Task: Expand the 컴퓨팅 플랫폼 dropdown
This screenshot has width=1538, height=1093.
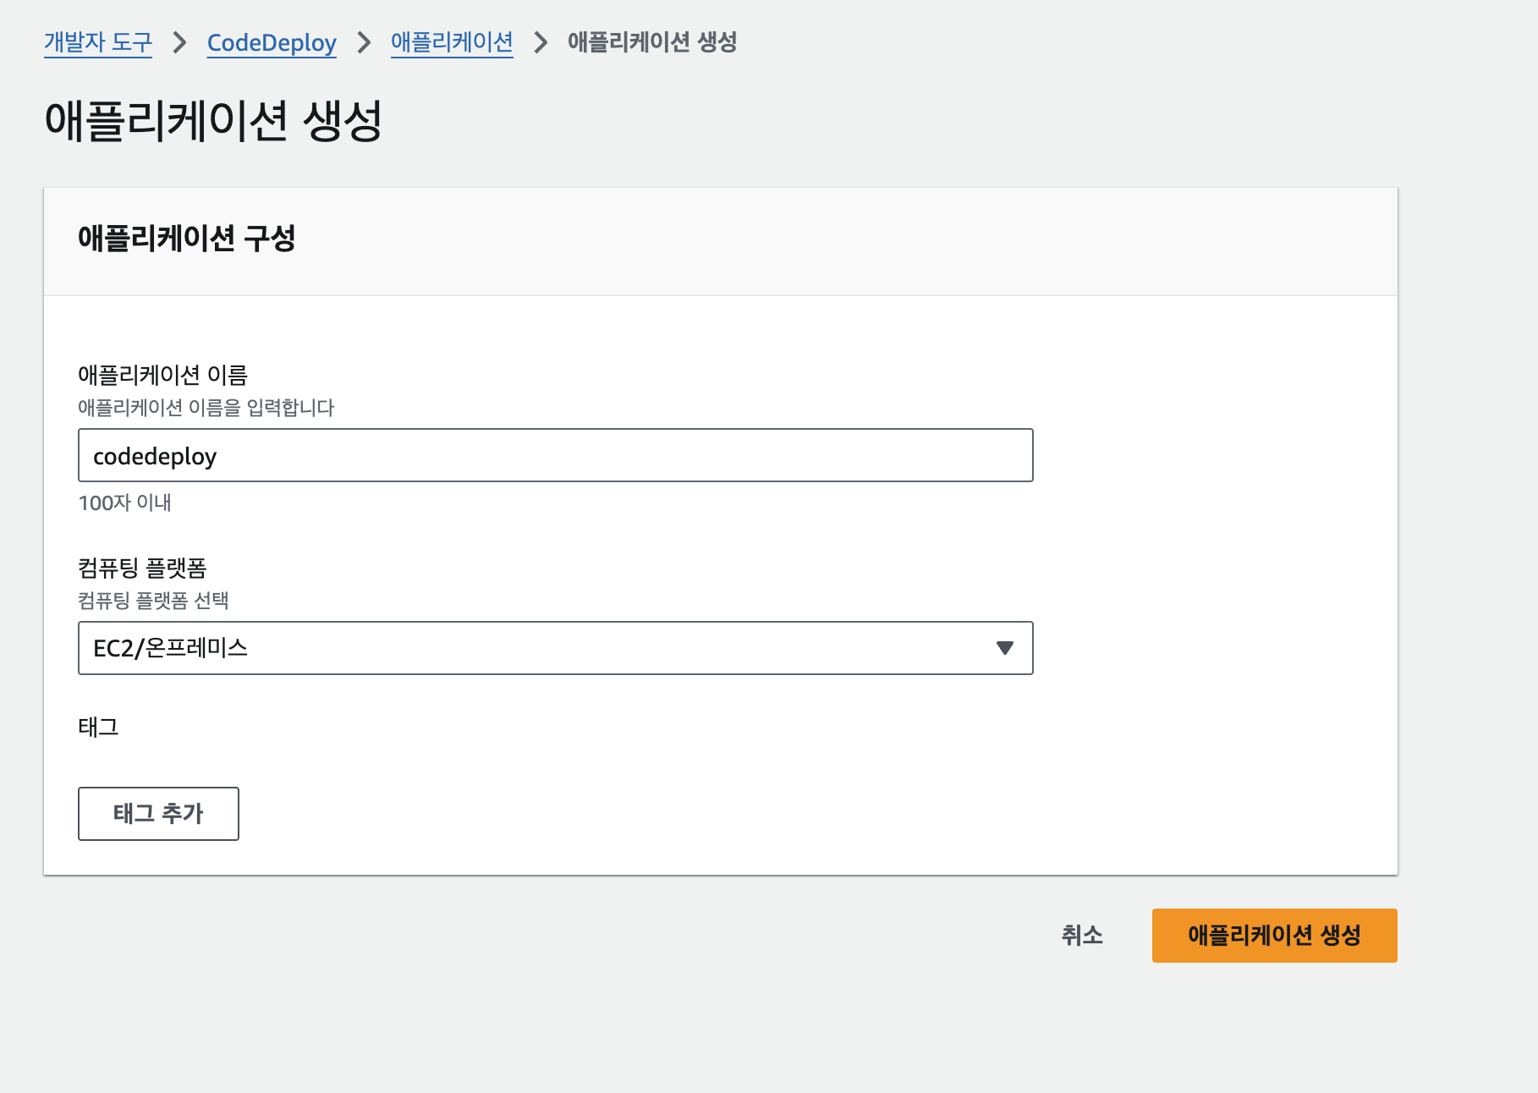Action: tap(556, 648)
